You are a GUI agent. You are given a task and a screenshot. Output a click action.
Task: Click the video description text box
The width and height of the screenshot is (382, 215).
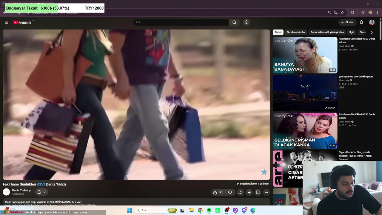pos(136,202)
